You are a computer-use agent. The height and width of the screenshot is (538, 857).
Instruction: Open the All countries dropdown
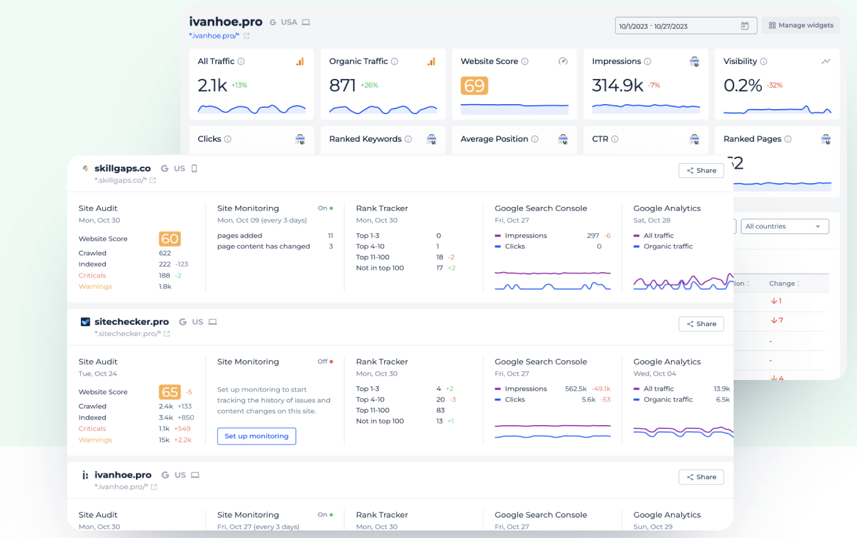pos(784,226)
